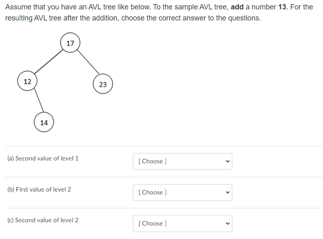Click the '[ Choose ]' text in the last dropdown
323x239 pixels.
pos(152,223)
